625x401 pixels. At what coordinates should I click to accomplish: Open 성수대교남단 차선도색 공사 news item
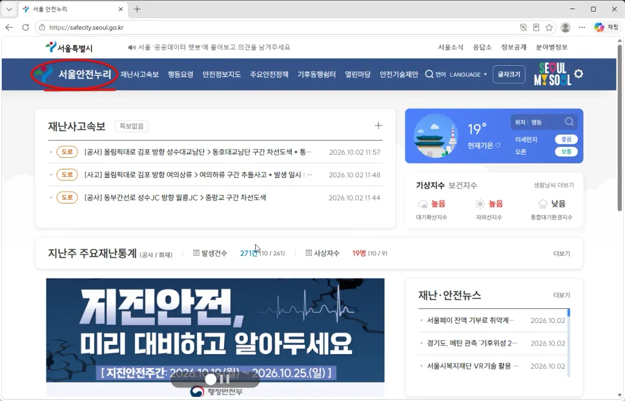(x=198, y=152)
